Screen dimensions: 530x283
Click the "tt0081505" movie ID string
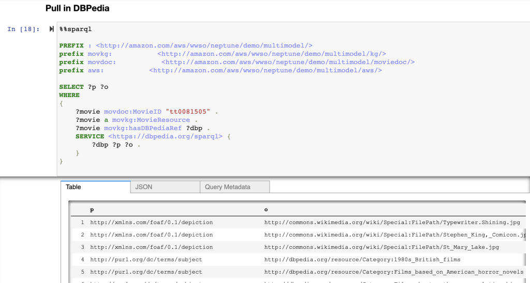(188, 112)
